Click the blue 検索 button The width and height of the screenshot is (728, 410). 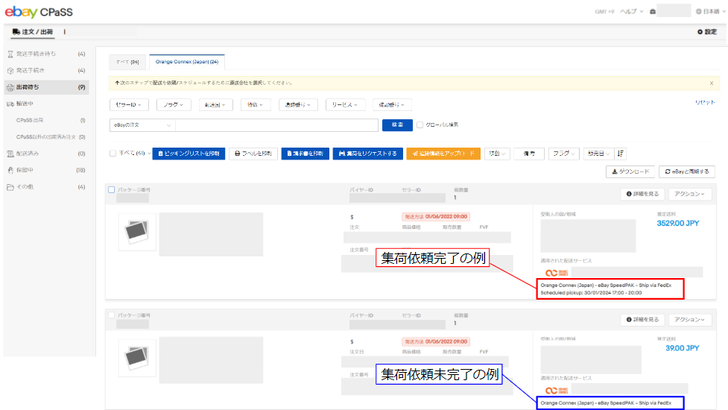tap(396, 125)
